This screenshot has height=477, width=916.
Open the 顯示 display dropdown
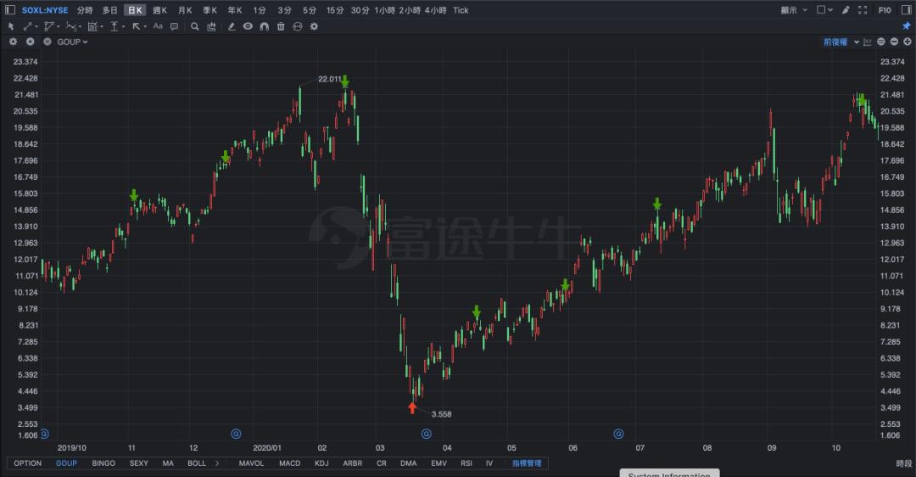point(793,10)
